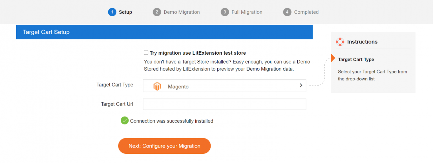Click the step 4 Completed circle
The height and width of the screenshot is (163, 433).
click(x=287, y=12)
